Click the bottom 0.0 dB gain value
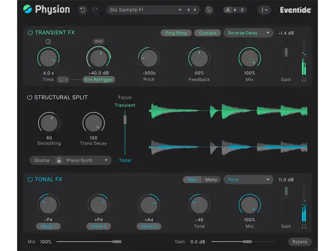This screenshot has width=335, height=251. pyautogui.click(x=197, y=242)
